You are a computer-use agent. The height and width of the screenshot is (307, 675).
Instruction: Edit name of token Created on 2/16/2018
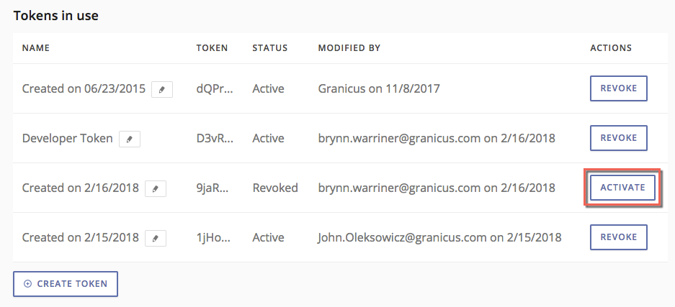(x=156, y=188)
